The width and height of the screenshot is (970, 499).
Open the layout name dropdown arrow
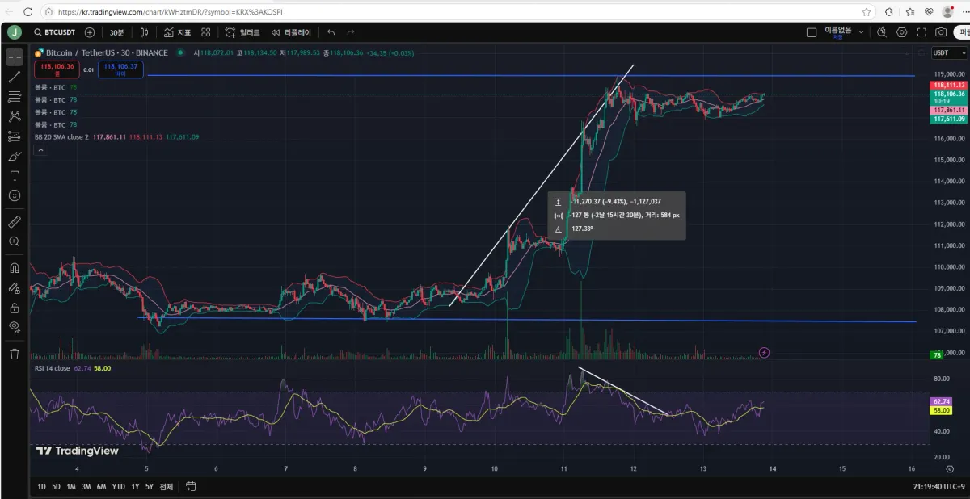[861, 32]
